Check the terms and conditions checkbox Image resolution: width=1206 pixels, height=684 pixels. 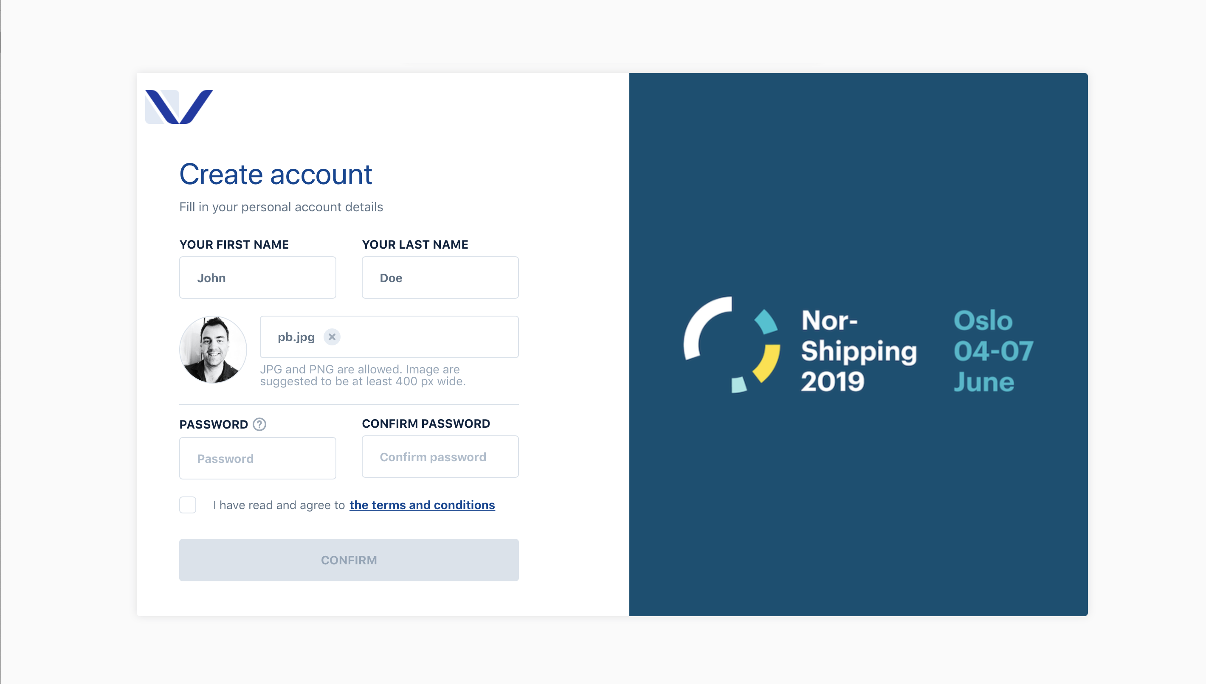pos(188,505)
